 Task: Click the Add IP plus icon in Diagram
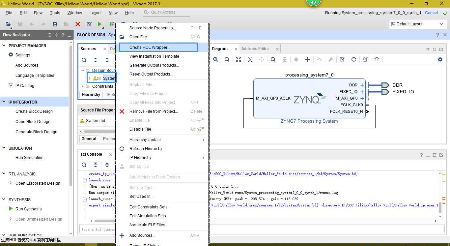(x=308, y=59)
